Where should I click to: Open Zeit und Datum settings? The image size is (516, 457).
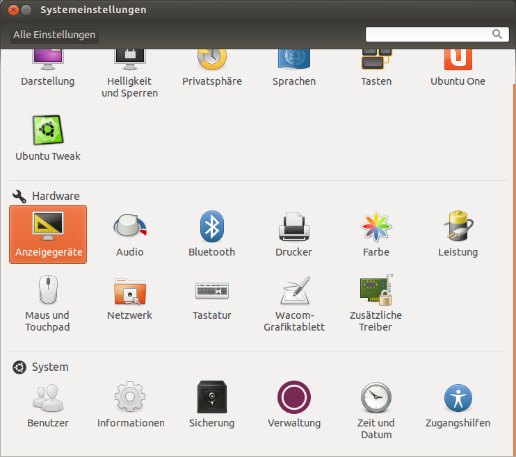376,410
